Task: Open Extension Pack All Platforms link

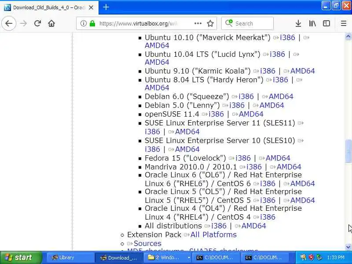Action: [x=213, y=235]
